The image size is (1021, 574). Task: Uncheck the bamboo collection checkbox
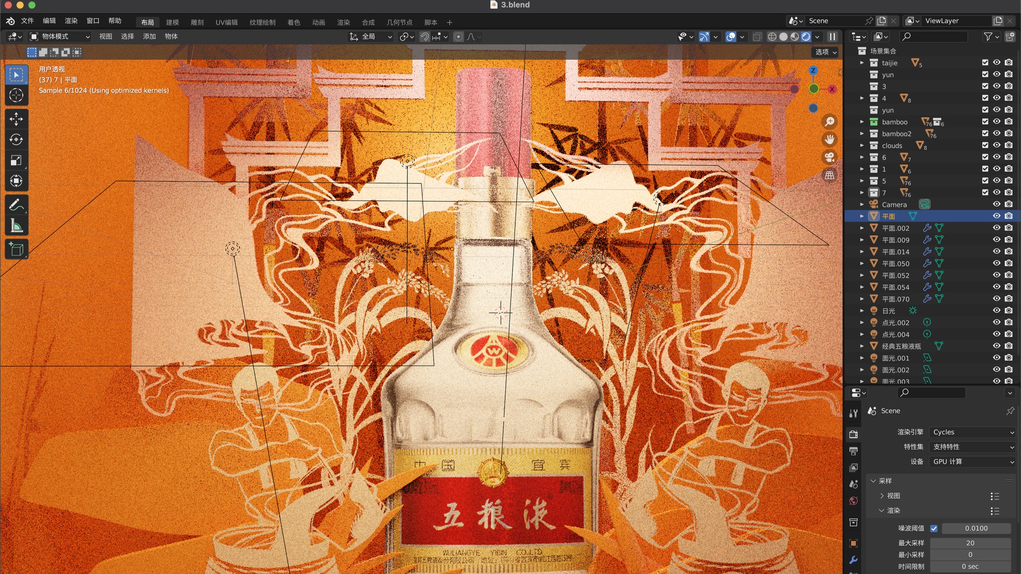point(985,122)
